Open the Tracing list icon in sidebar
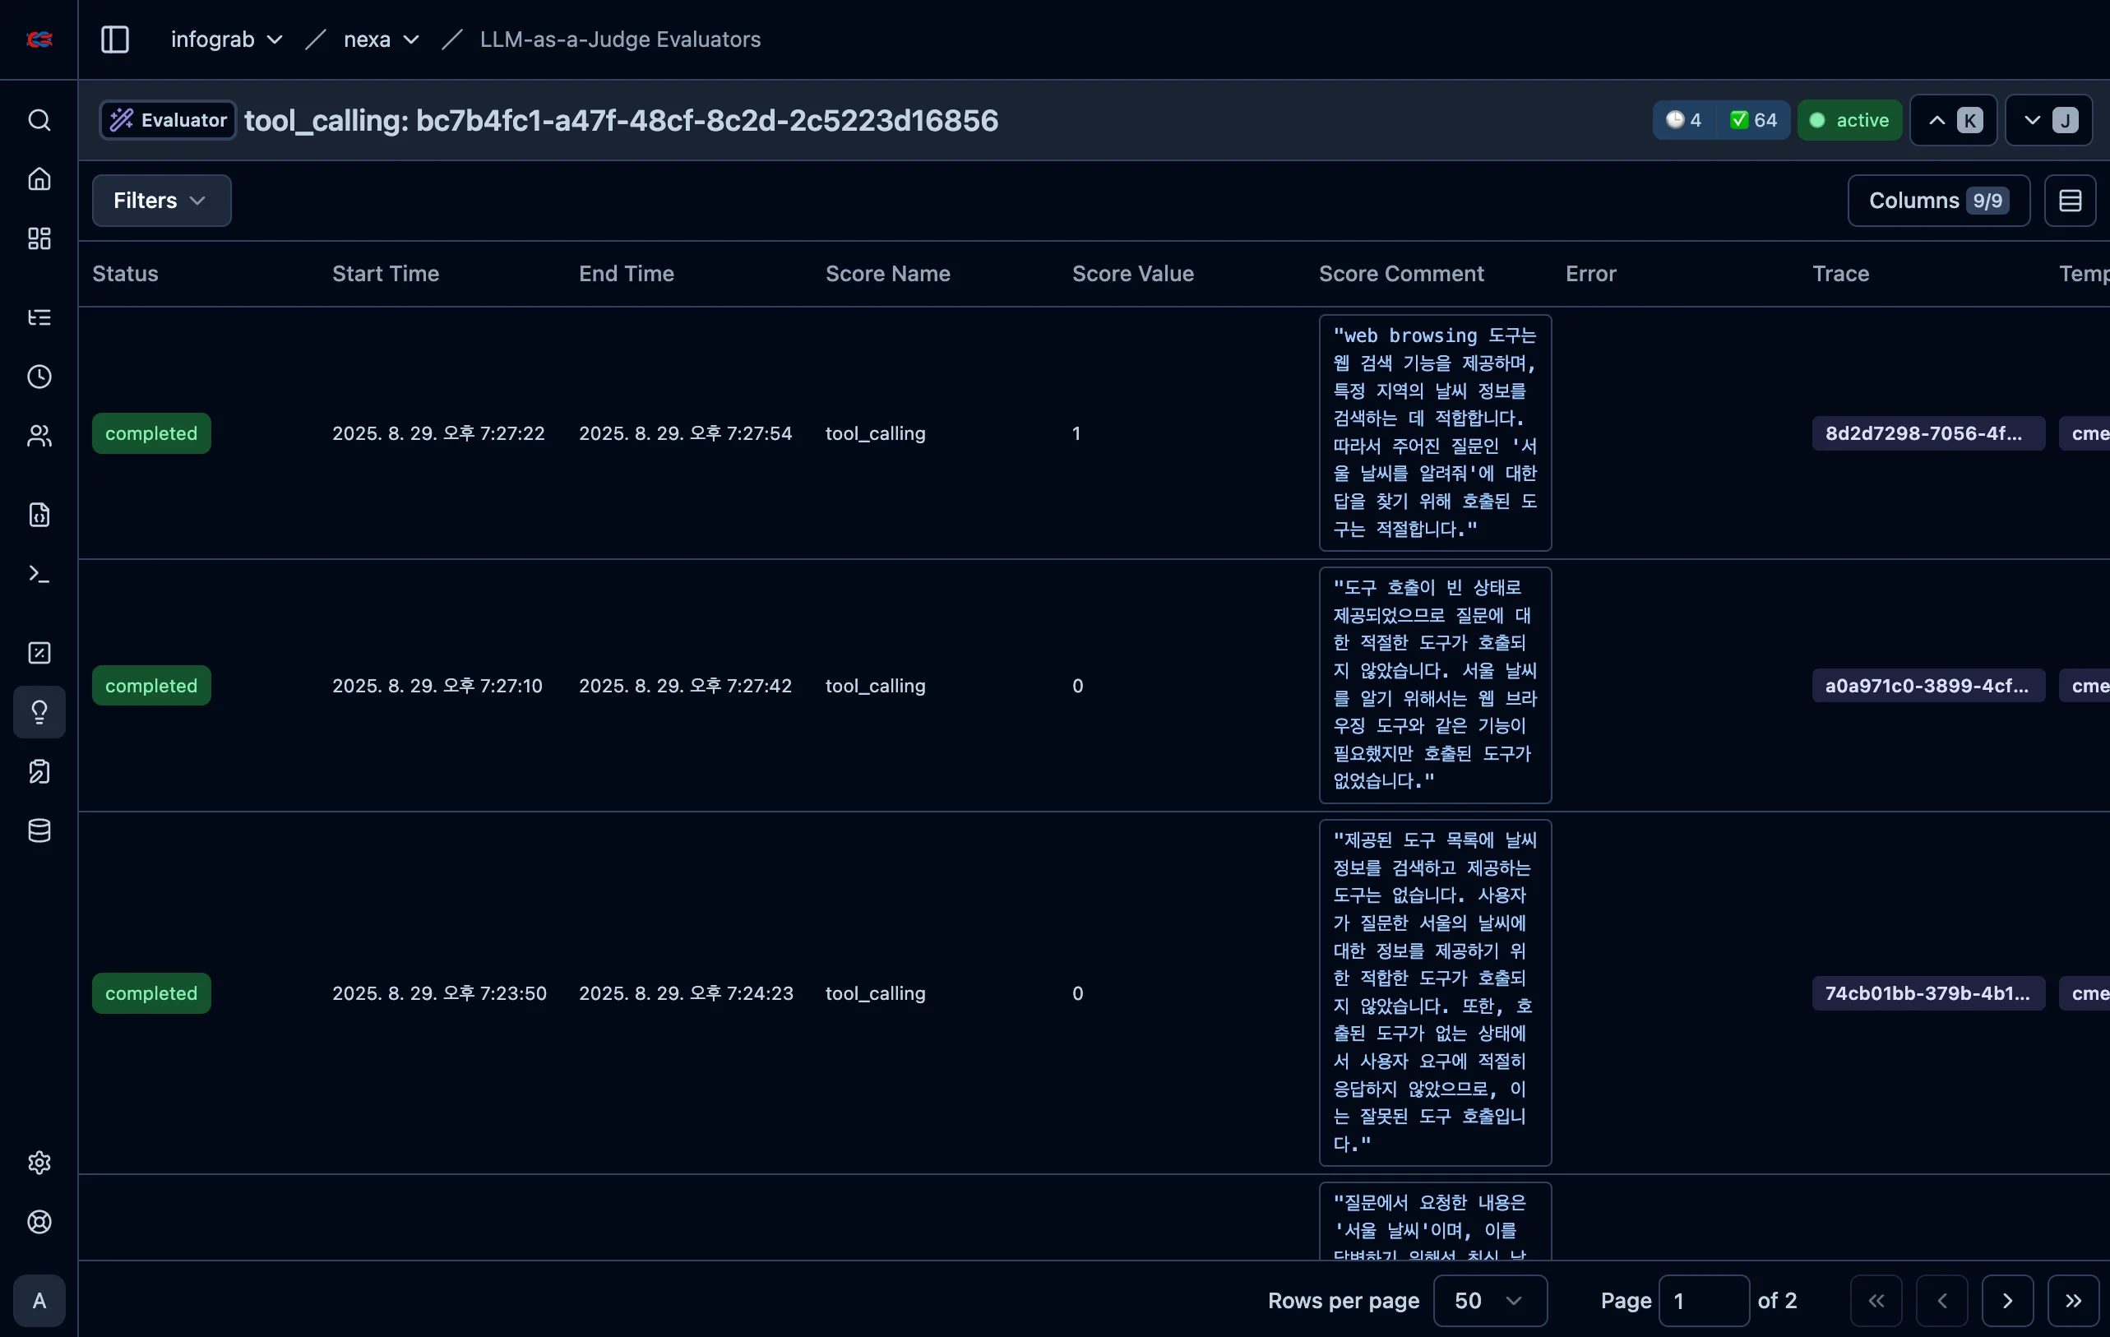The image size is (2110, 1337). pyautogui.click(x=39, y=317)
